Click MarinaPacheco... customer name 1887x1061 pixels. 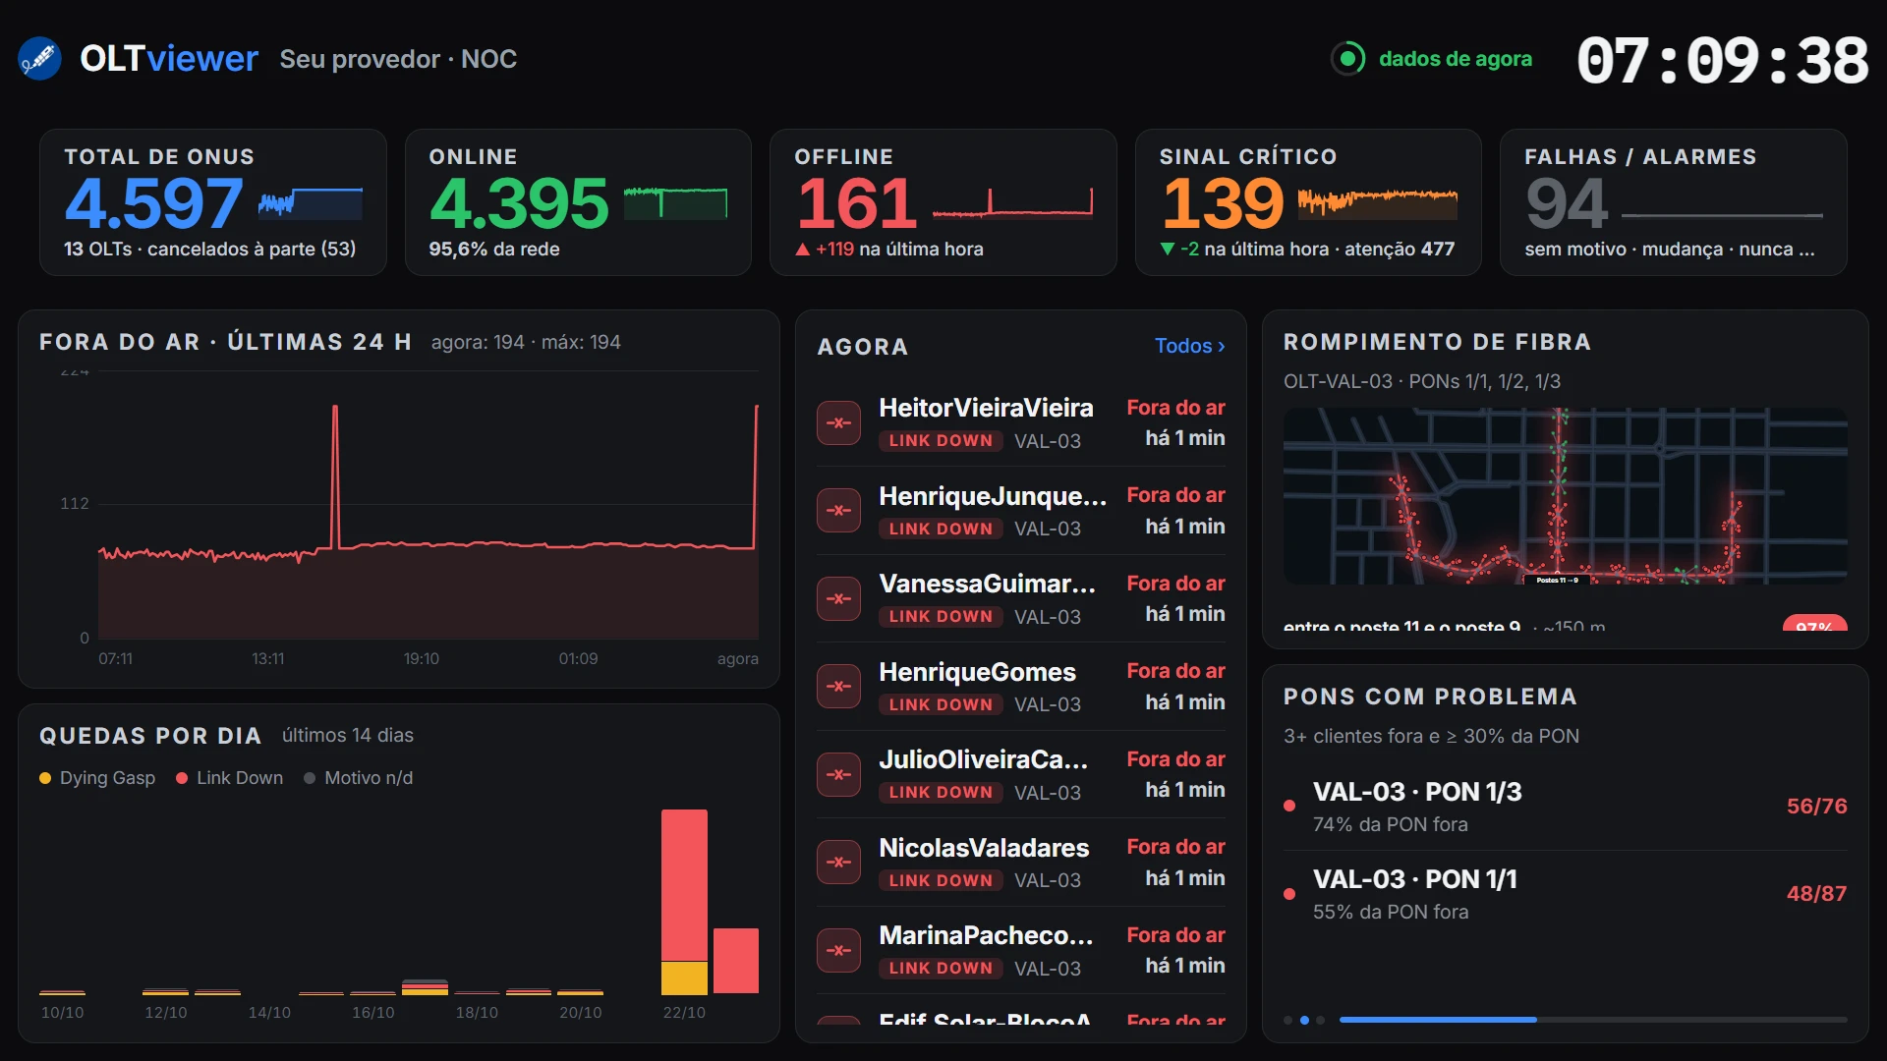click(x=986, y=935)
